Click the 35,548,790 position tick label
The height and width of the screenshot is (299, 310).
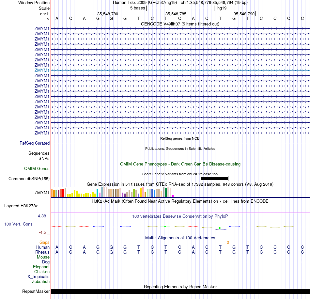click(x=244, y=14)
